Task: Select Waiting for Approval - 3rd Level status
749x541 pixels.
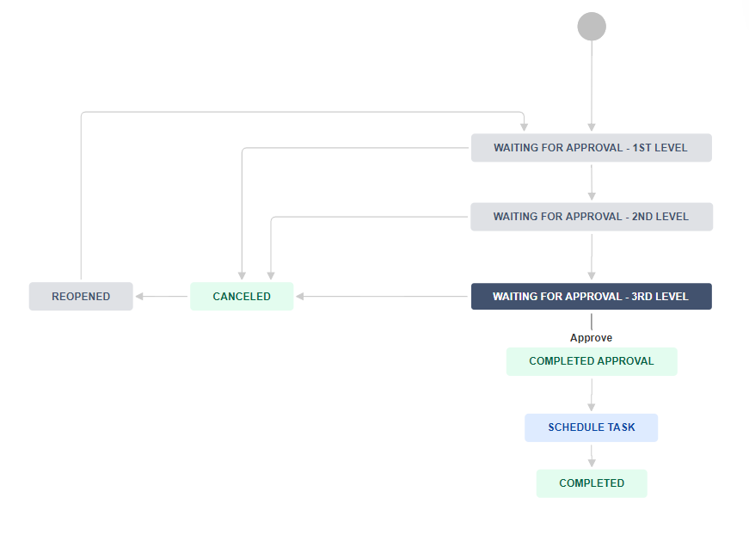Action: tap(592, 297)
